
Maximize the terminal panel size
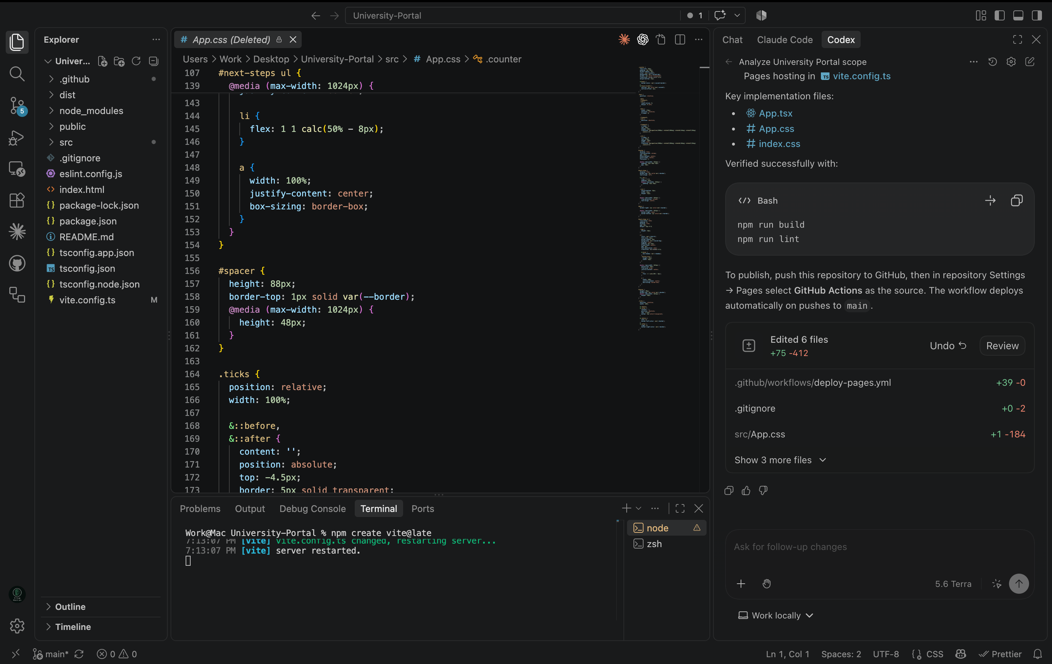[x=680, y=508]
